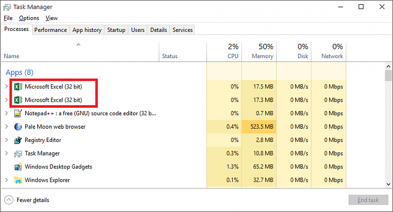Screen dimensions: 393x212
Task: Click the Pale Moon browser globe icon
Action: [18, 127]
